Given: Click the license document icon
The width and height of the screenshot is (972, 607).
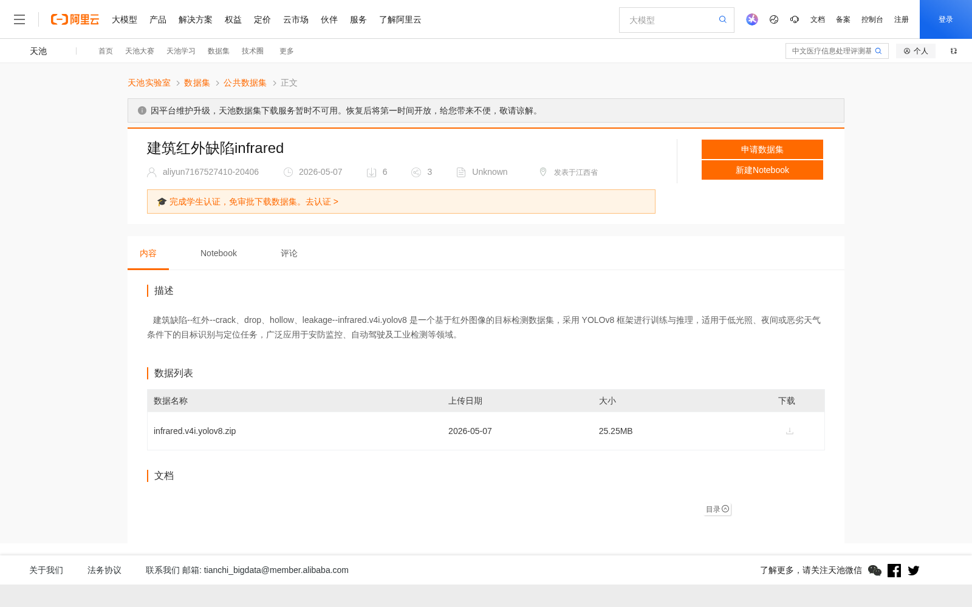Looking at the screenshot, I should 461,172.
